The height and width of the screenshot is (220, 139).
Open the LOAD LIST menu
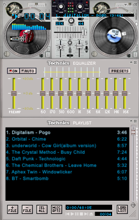pyautogui.click(x=122, y=209)
